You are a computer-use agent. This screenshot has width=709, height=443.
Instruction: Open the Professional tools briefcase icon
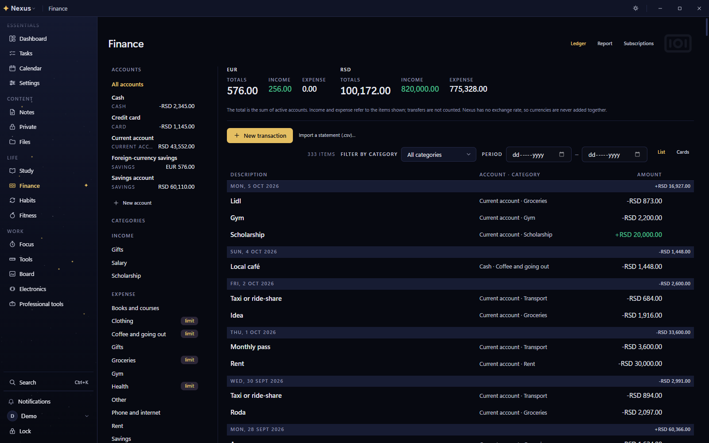click(12, 304)
